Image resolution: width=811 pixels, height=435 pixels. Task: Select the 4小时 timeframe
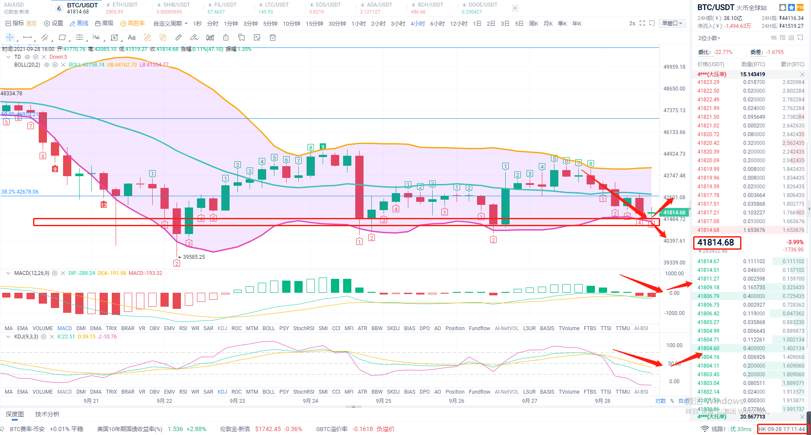pos(417,23)
